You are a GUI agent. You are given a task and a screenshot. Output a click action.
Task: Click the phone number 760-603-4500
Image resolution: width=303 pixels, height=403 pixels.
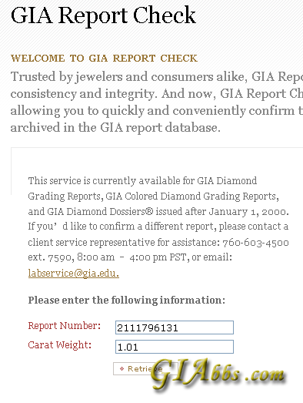(255, 243)
